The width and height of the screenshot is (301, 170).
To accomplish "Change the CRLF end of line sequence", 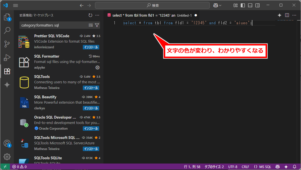I will point(245,167).
